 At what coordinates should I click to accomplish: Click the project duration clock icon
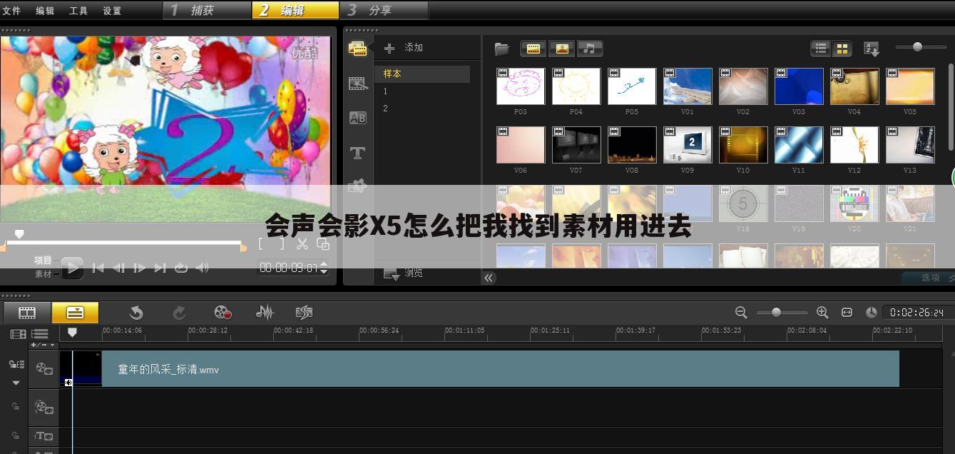pyautogui.click(x=871, y=312)
